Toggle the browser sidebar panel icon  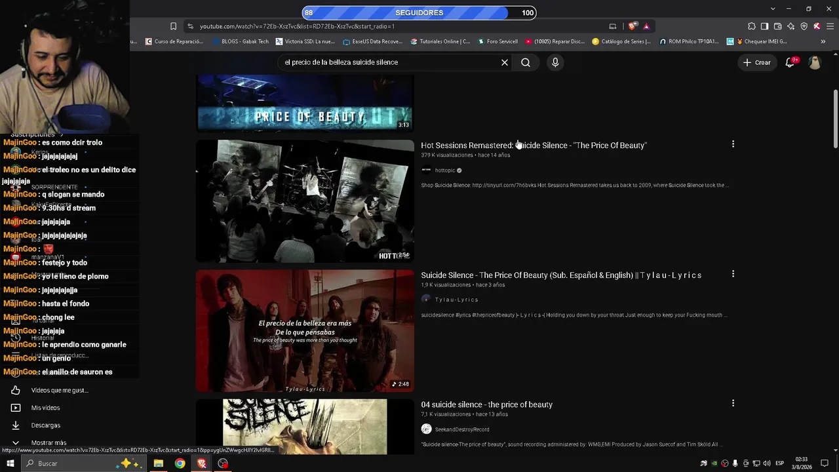[764, 26]
